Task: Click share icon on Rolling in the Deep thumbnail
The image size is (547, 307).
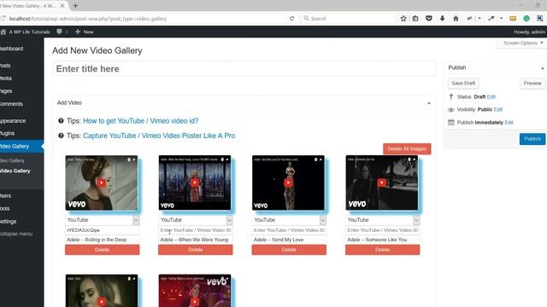Action: pos(134,159)
